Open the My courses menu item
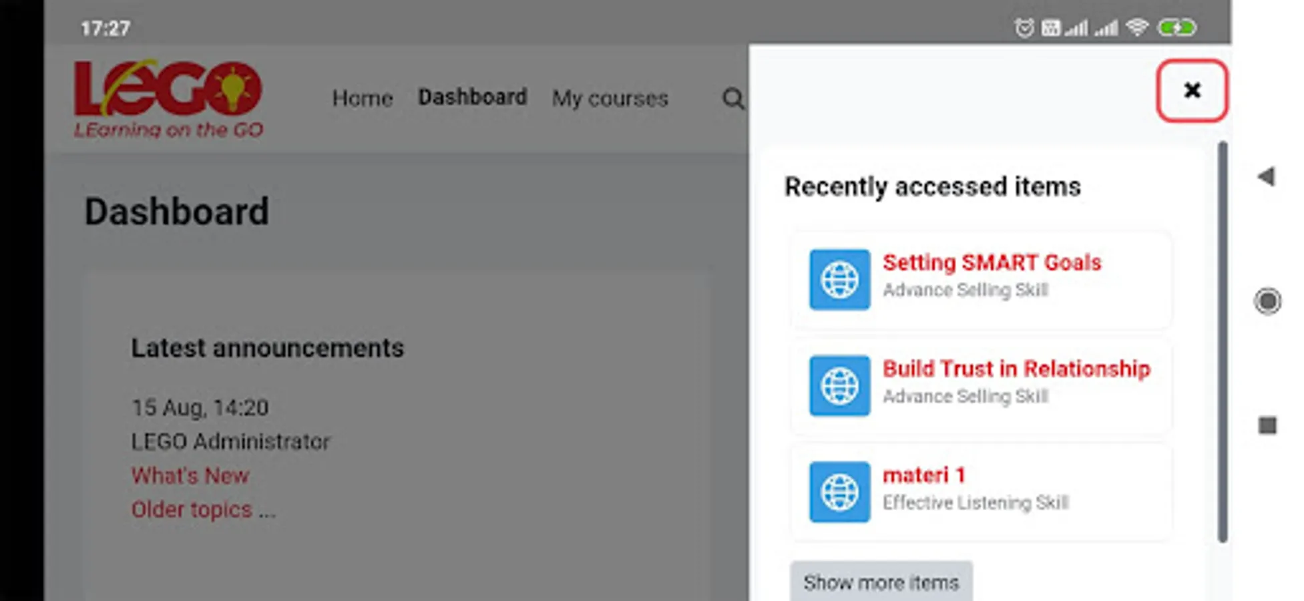 click(610, 99)
